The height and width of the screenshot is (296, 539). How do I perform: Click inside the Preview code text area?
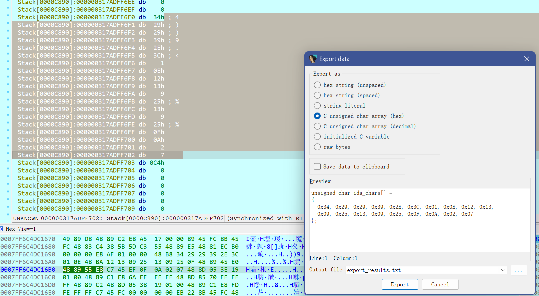419,233
